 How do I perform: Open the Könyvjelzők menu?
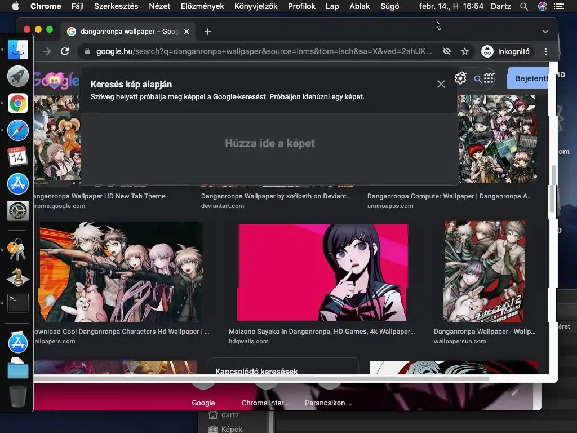point(256,6)
